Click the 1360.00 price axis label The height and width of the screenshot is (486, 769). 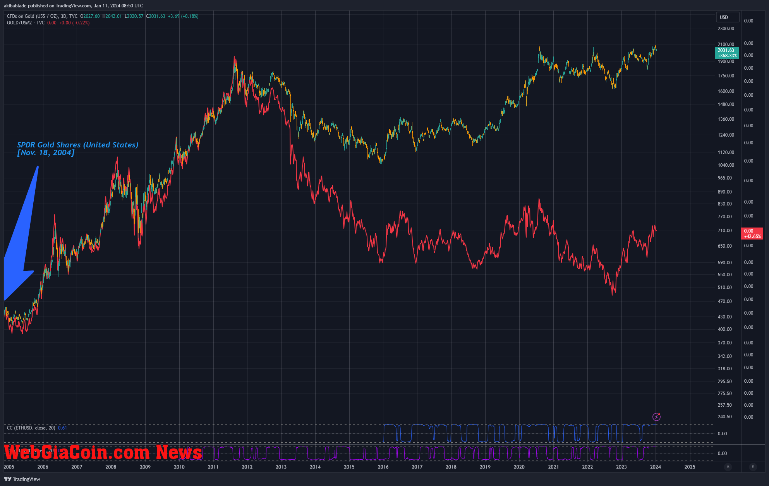tap(726, 119)
